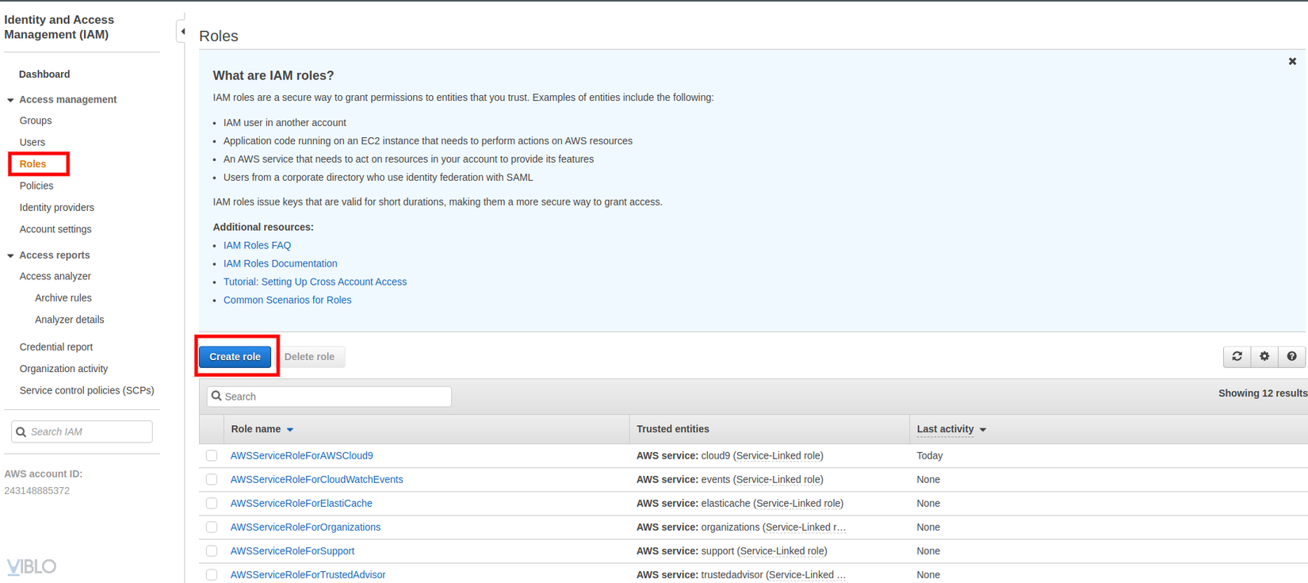Sort by Role name column arrow

(290, 430)
